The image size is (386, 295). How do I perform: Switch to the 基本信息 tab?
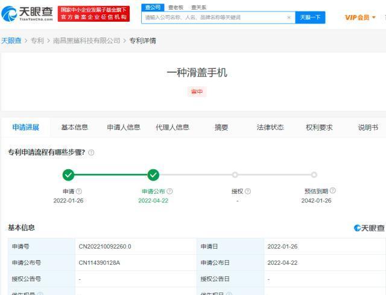[x=75, y=128]
